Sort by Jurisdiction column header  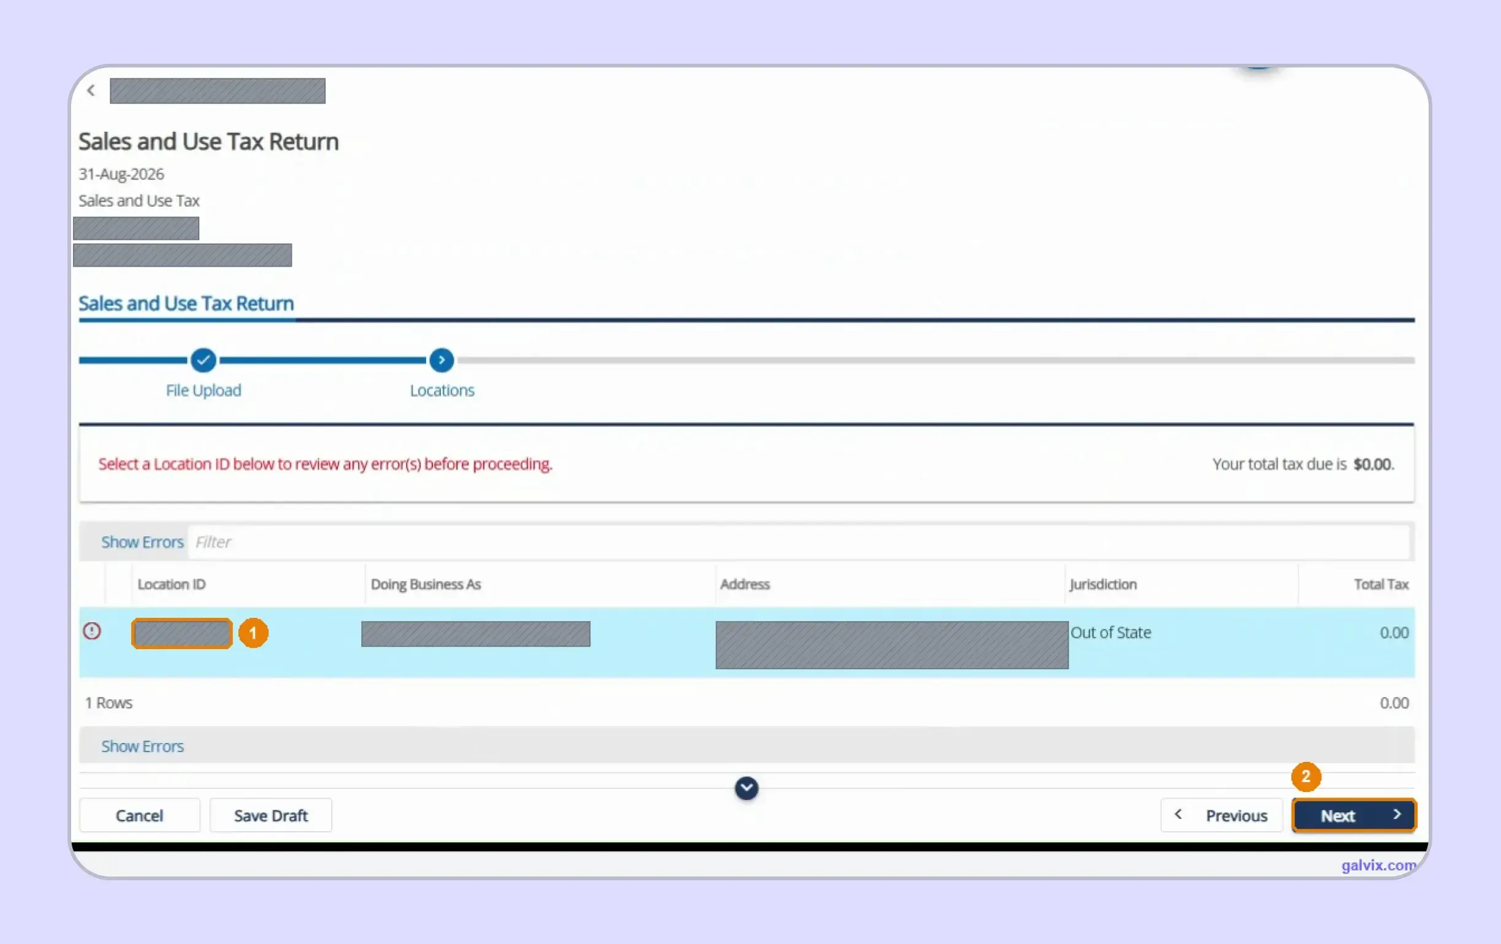pos(1103,584)
